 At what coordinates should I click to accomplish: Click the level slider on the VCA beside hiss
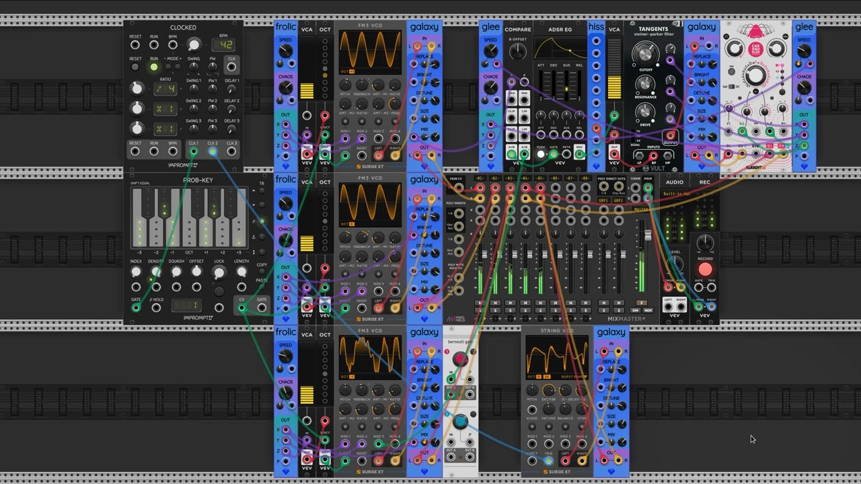(x=614, y=69)
